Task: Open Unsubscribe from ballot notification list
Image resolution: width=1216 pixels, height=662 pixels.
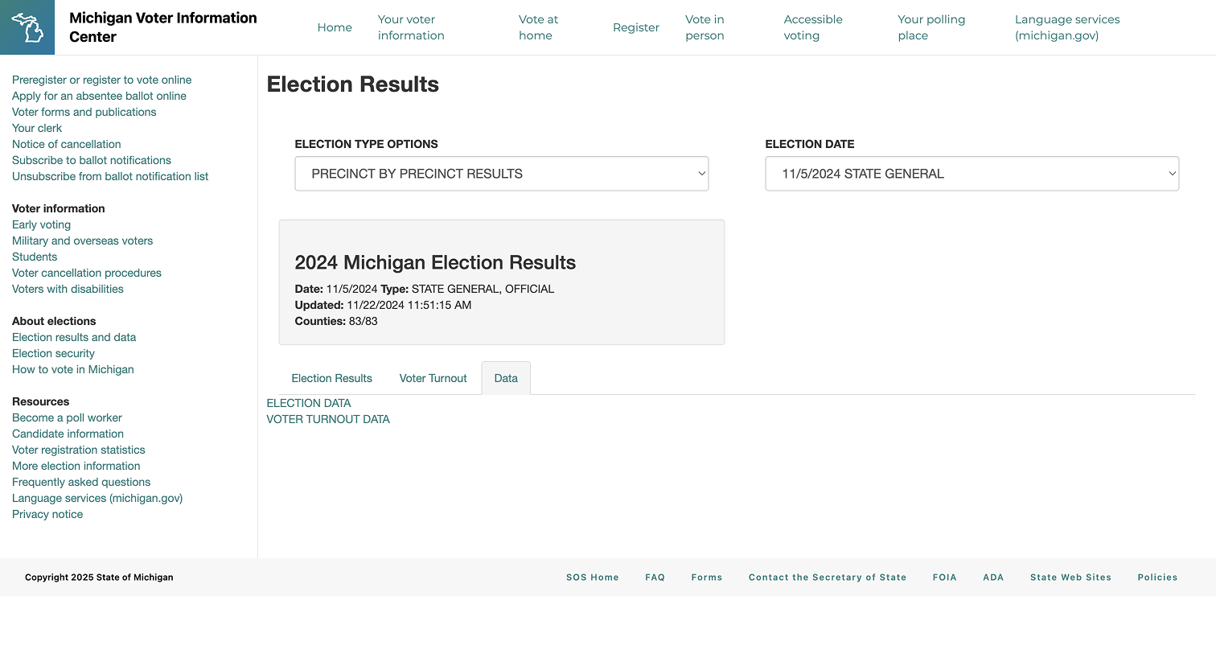Action: (x=110, y=176)
